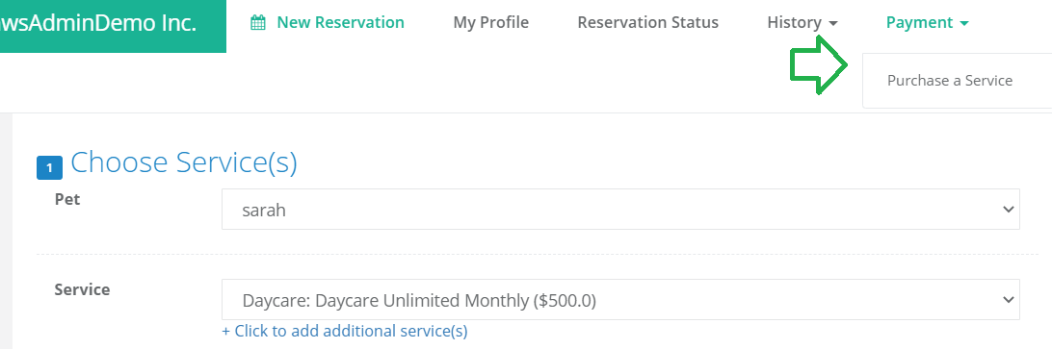Click the caret arrow next to Payment

coord(964,23)
